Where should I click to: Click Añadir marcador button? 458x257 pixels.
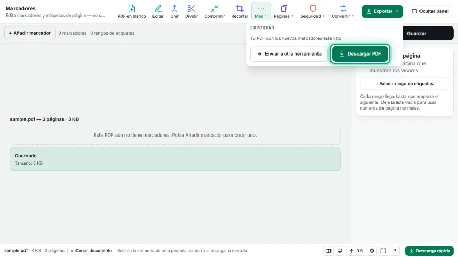30,33
